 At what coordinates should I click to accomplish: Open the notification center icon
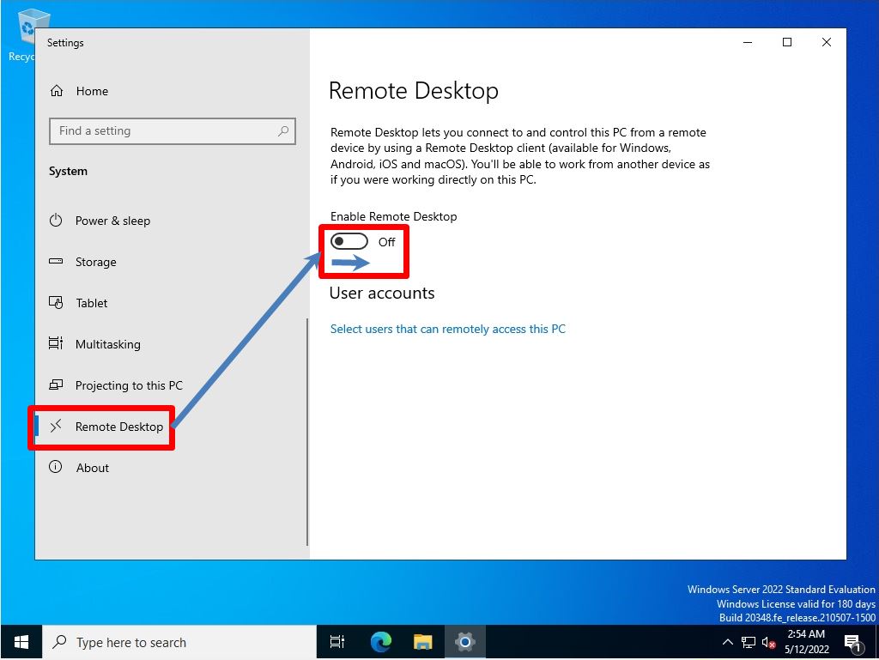pos(852,643)
